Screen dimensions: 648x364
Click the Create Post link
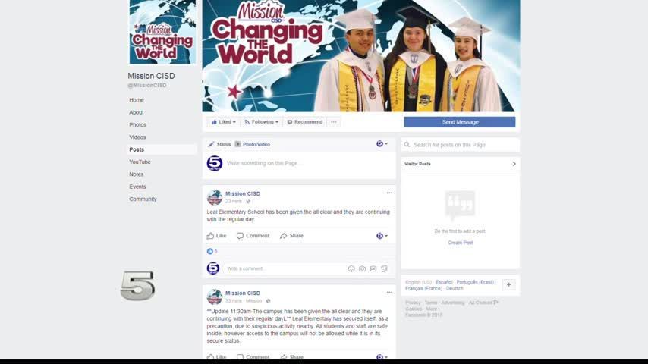point(460,243)
